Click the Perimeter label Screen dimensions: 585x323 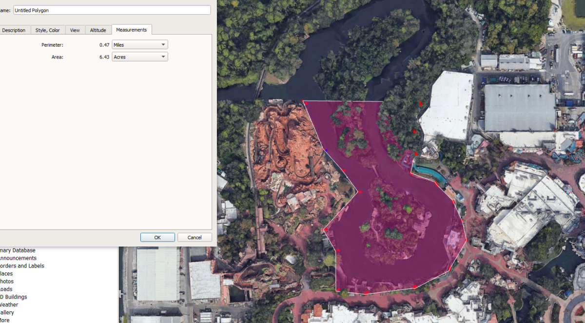tap(52, 45)
